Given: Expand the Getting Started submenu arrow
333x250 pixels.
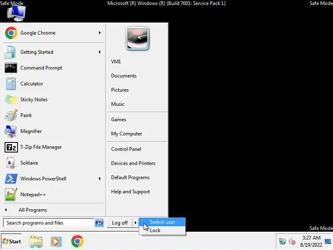Looking at the screenshot, I should pos(99,52).
